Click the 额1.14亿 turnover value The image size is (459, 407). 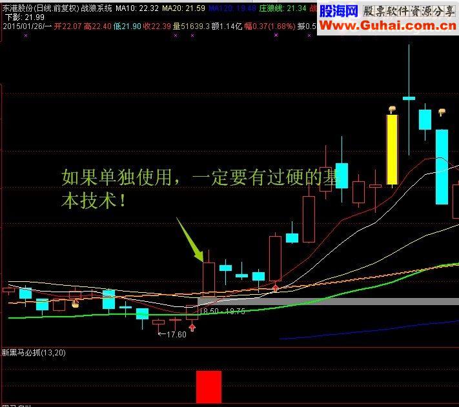click(227, 26)
